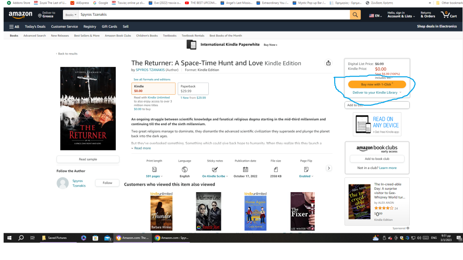Click Add to book club
The image size is (463, 260).
(377, 159)
